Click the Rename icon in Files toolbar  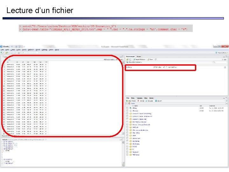pos(146,101)
